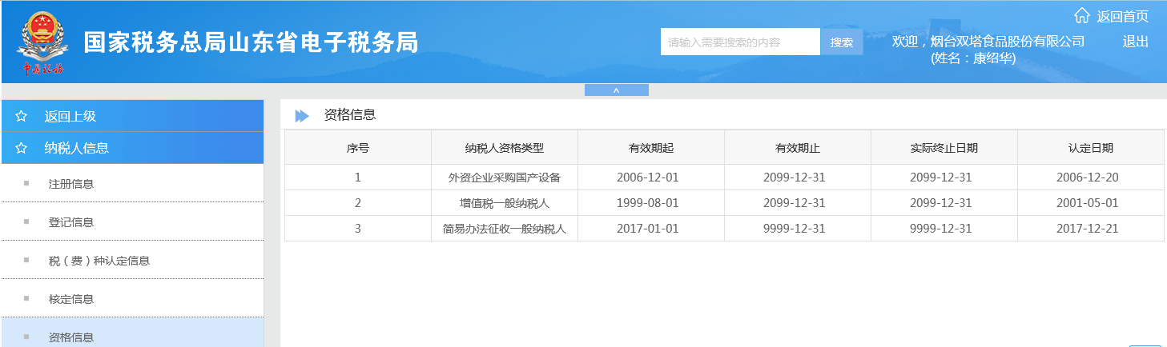Click the star icon next to 返回上级
The image size is (1167, 347).
(22, 117)
